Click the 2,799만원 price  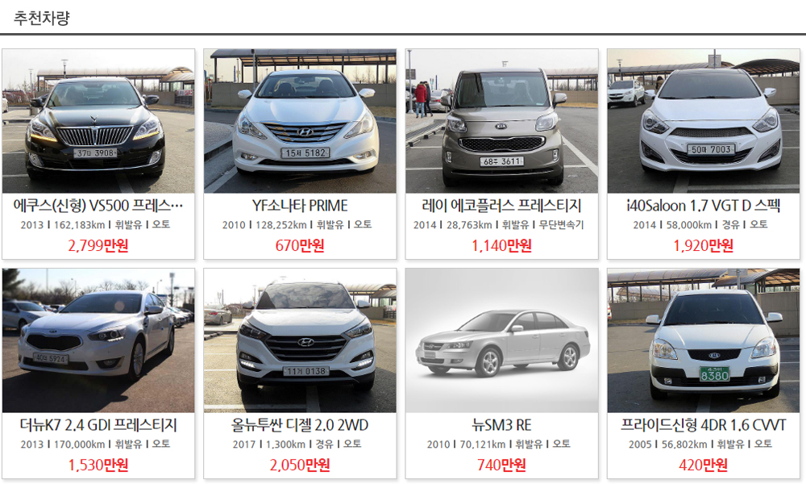tap(98, 245)
